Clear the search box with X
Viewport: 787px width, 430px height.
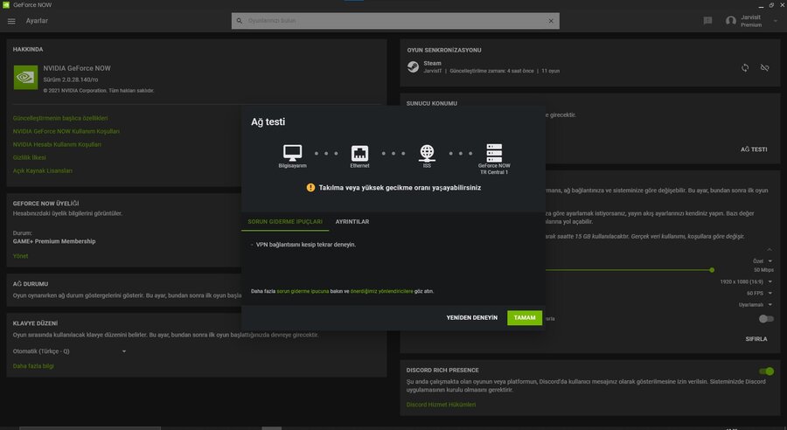[551, 21]
